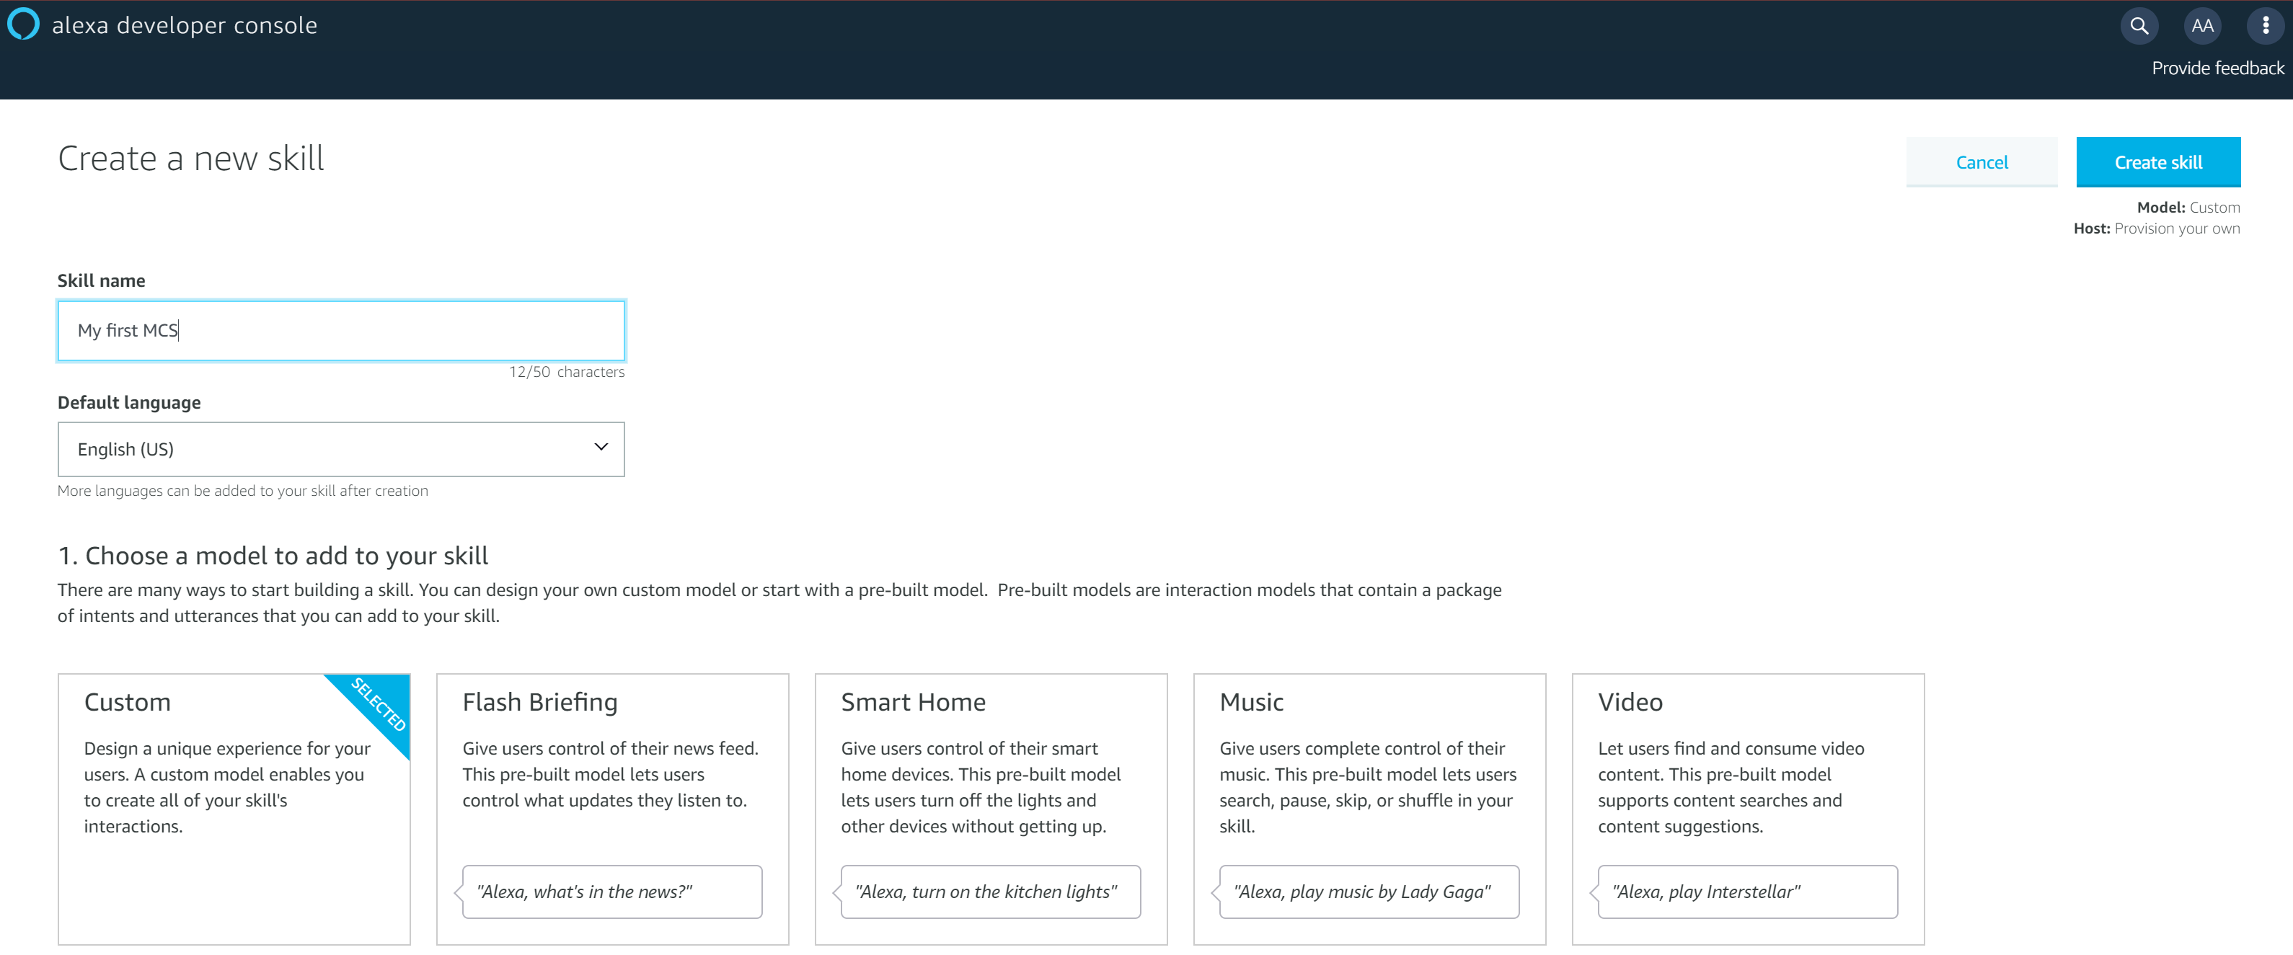Click the "Alexa, what's in the news?" bubble
Image resolution: width=2293 pixels, height=955 pixels.
tap(611, 891)
